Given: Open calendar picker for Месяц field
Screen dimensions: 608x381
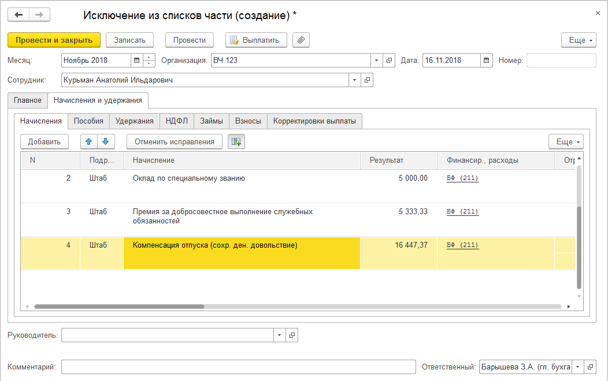Looking at the screenshot, I should [x=136, y=60].
